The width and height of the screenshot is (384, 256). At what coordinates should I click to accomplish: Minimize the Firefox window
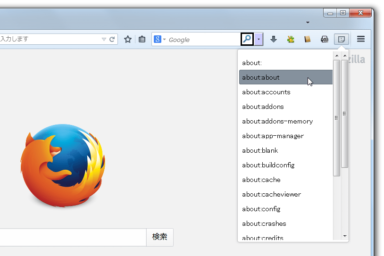click(x=330, y=13)
